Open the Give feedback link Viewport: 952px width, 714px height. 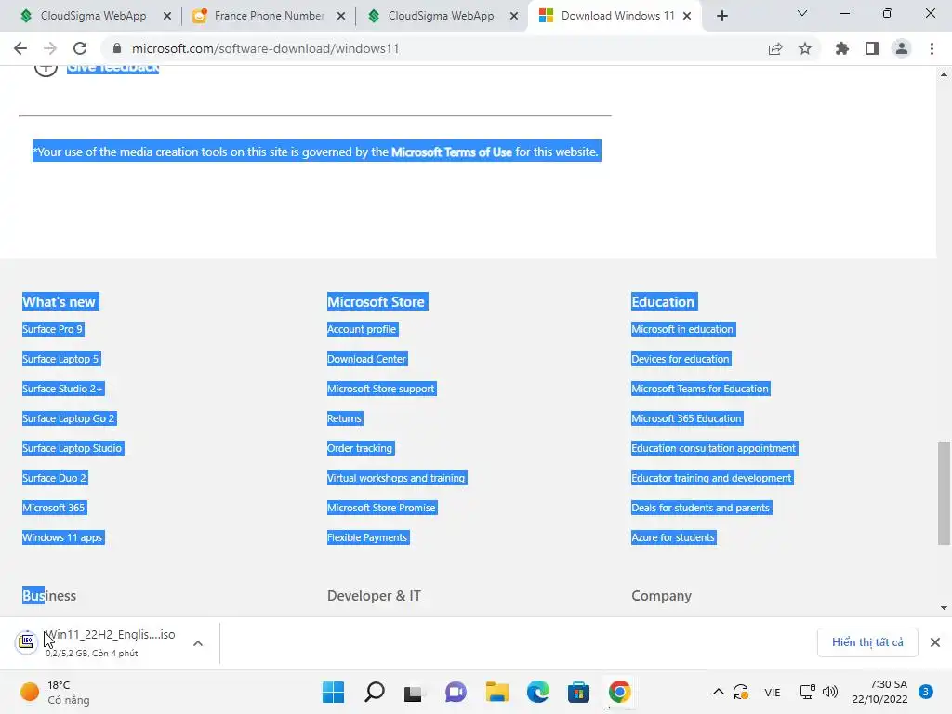[x=112, y=68]
